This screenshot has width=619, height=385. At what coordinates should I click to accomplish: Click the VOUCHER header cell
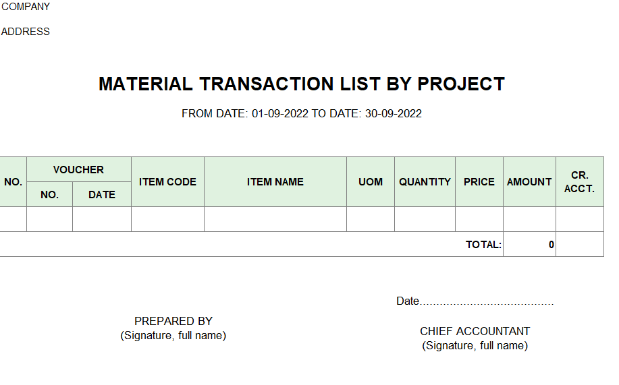click(78, 170)
